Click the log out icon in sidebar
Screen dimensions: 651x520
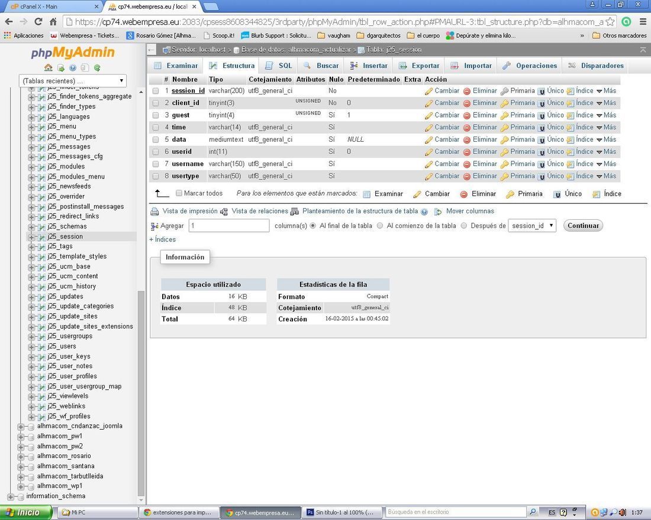[x=60, y=67]
